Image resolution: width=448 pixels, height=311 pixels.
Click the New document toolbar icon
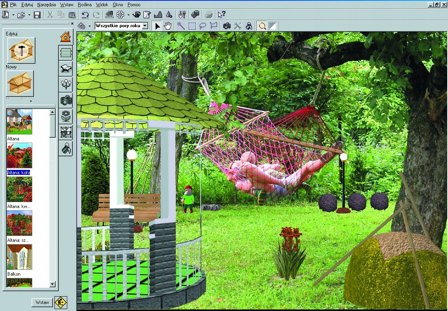point(6,14)
